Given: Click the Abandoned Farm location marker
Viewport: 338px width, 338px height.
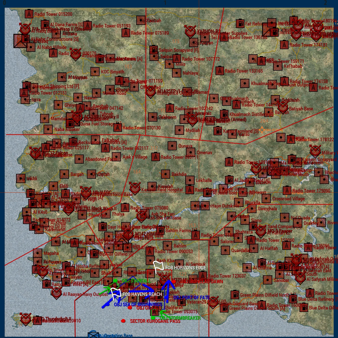Looking at the screenshot, I should 79,159.
